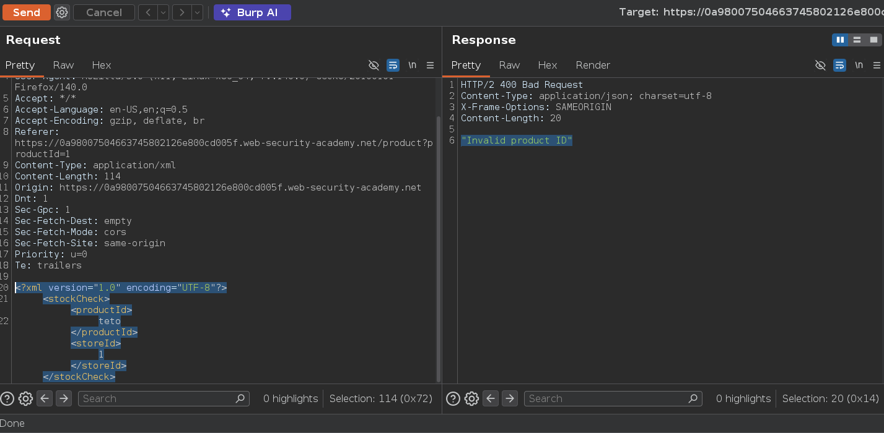Open help icon below Response viewer
Image resolution: width=884 pixels, height=433 pixels.
453,399
